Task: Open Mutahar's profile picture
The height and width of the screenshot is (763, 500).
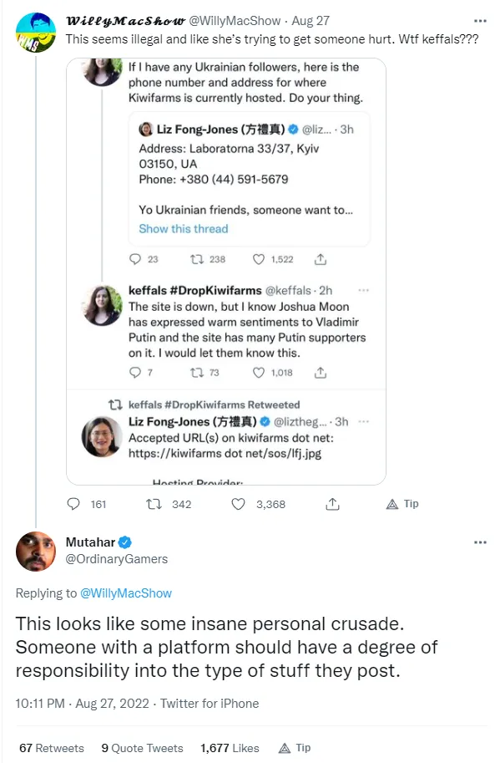Action: point(35,552)
